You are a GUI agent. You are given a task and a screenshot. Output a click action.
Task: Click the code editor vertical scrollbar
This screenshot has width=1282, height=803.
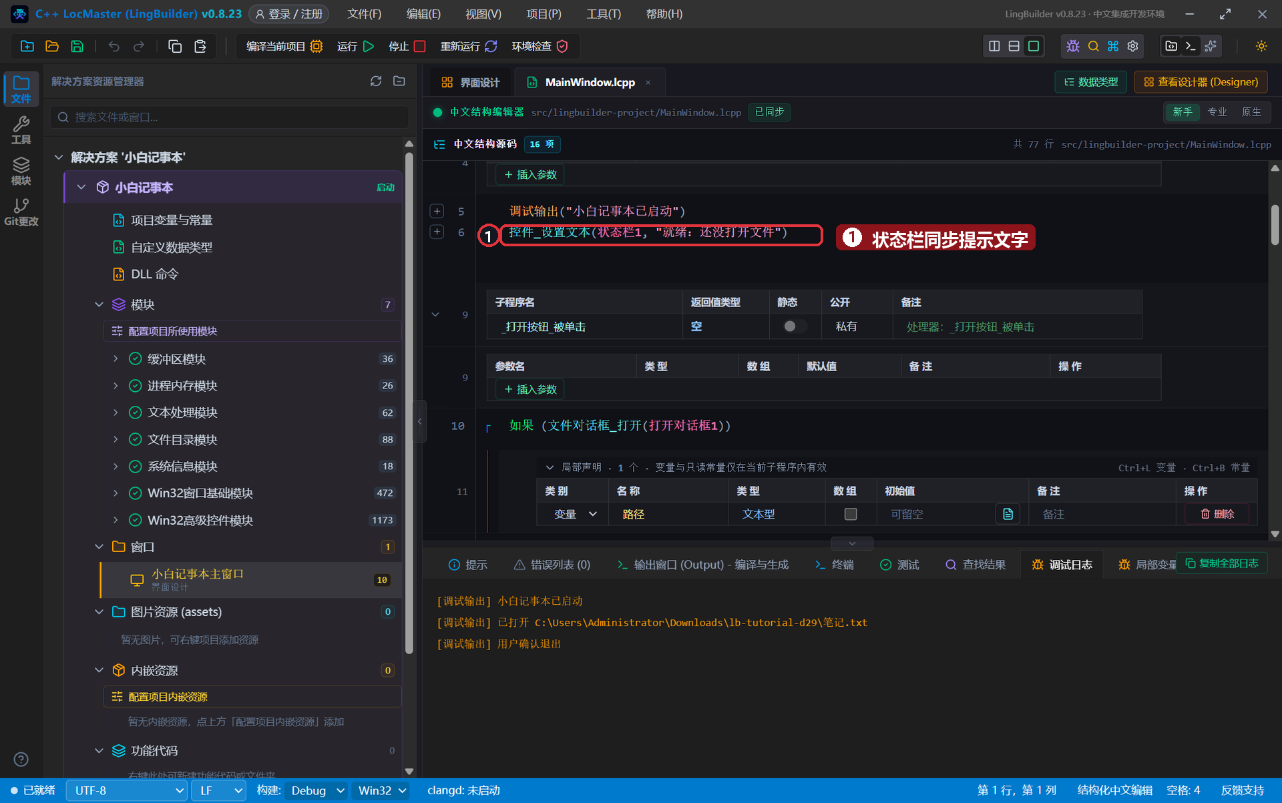(x=1275, y=225)
